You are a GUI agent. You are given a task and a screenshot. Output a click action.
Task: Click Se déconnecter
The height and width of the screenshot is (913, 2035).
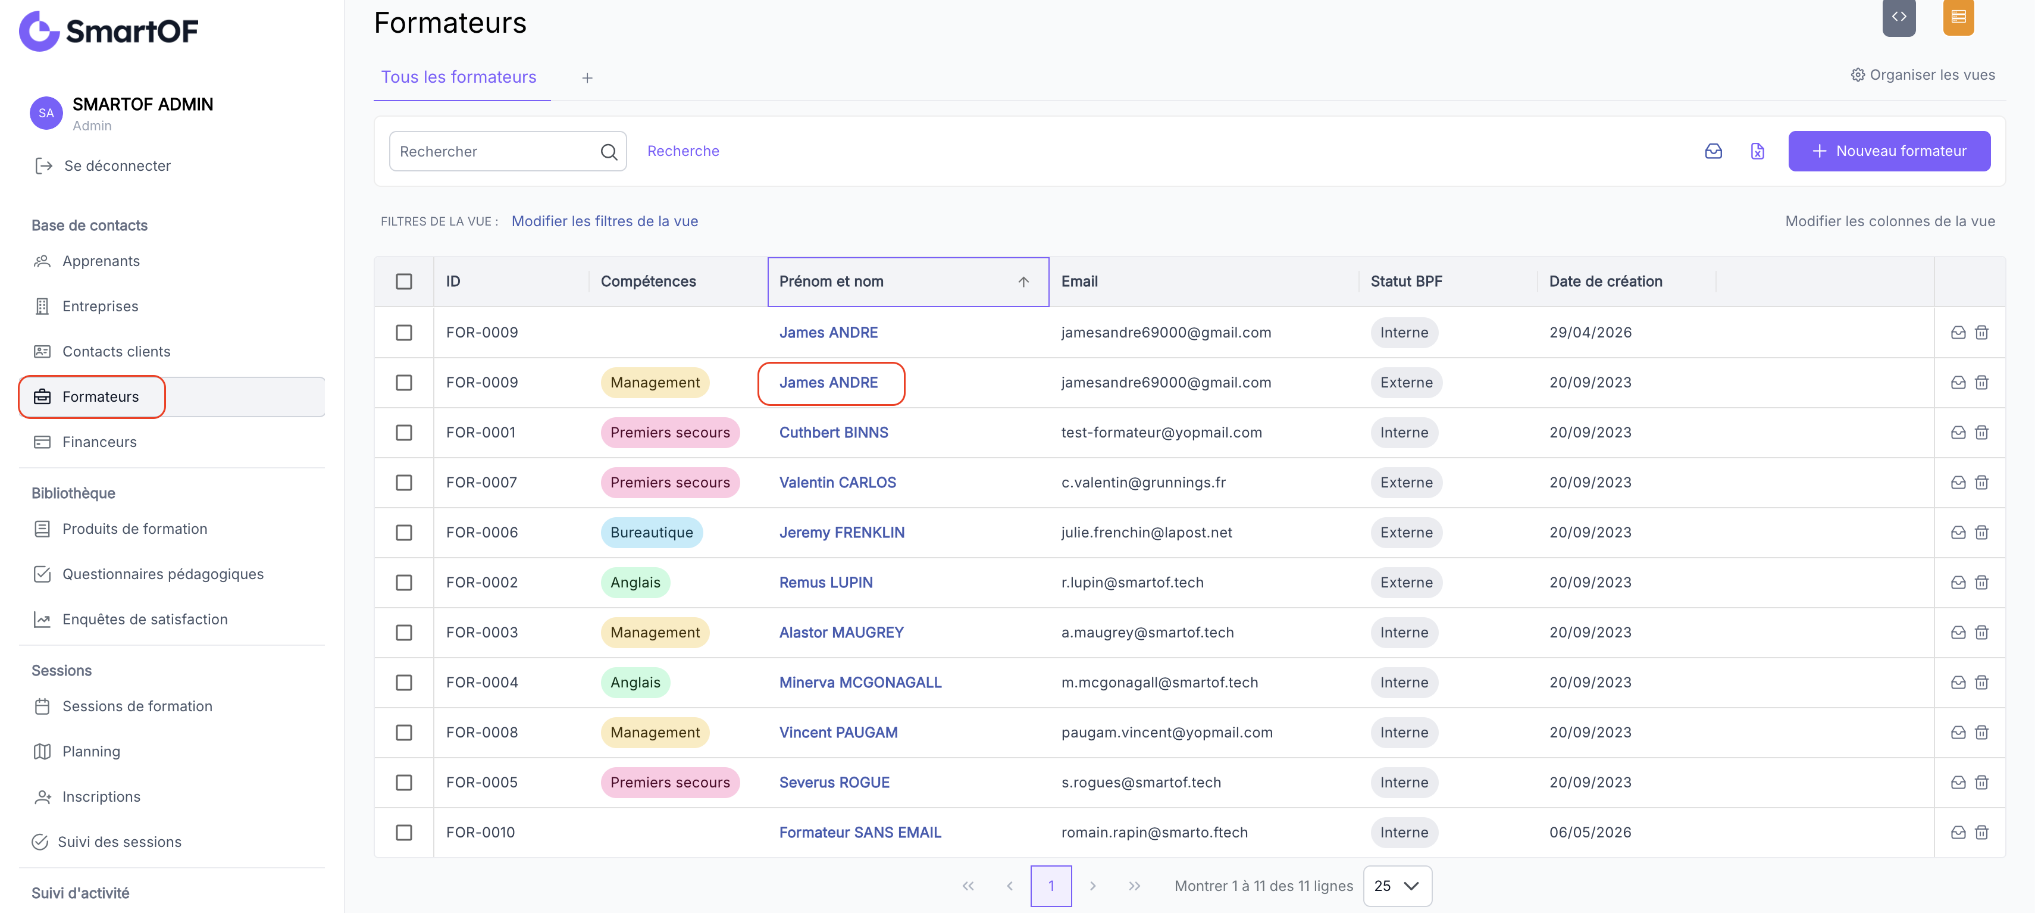[x=104, y=165]
